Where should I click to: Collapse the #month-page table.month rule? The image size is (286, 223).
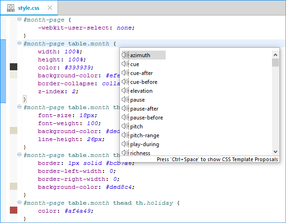(19, 43)
